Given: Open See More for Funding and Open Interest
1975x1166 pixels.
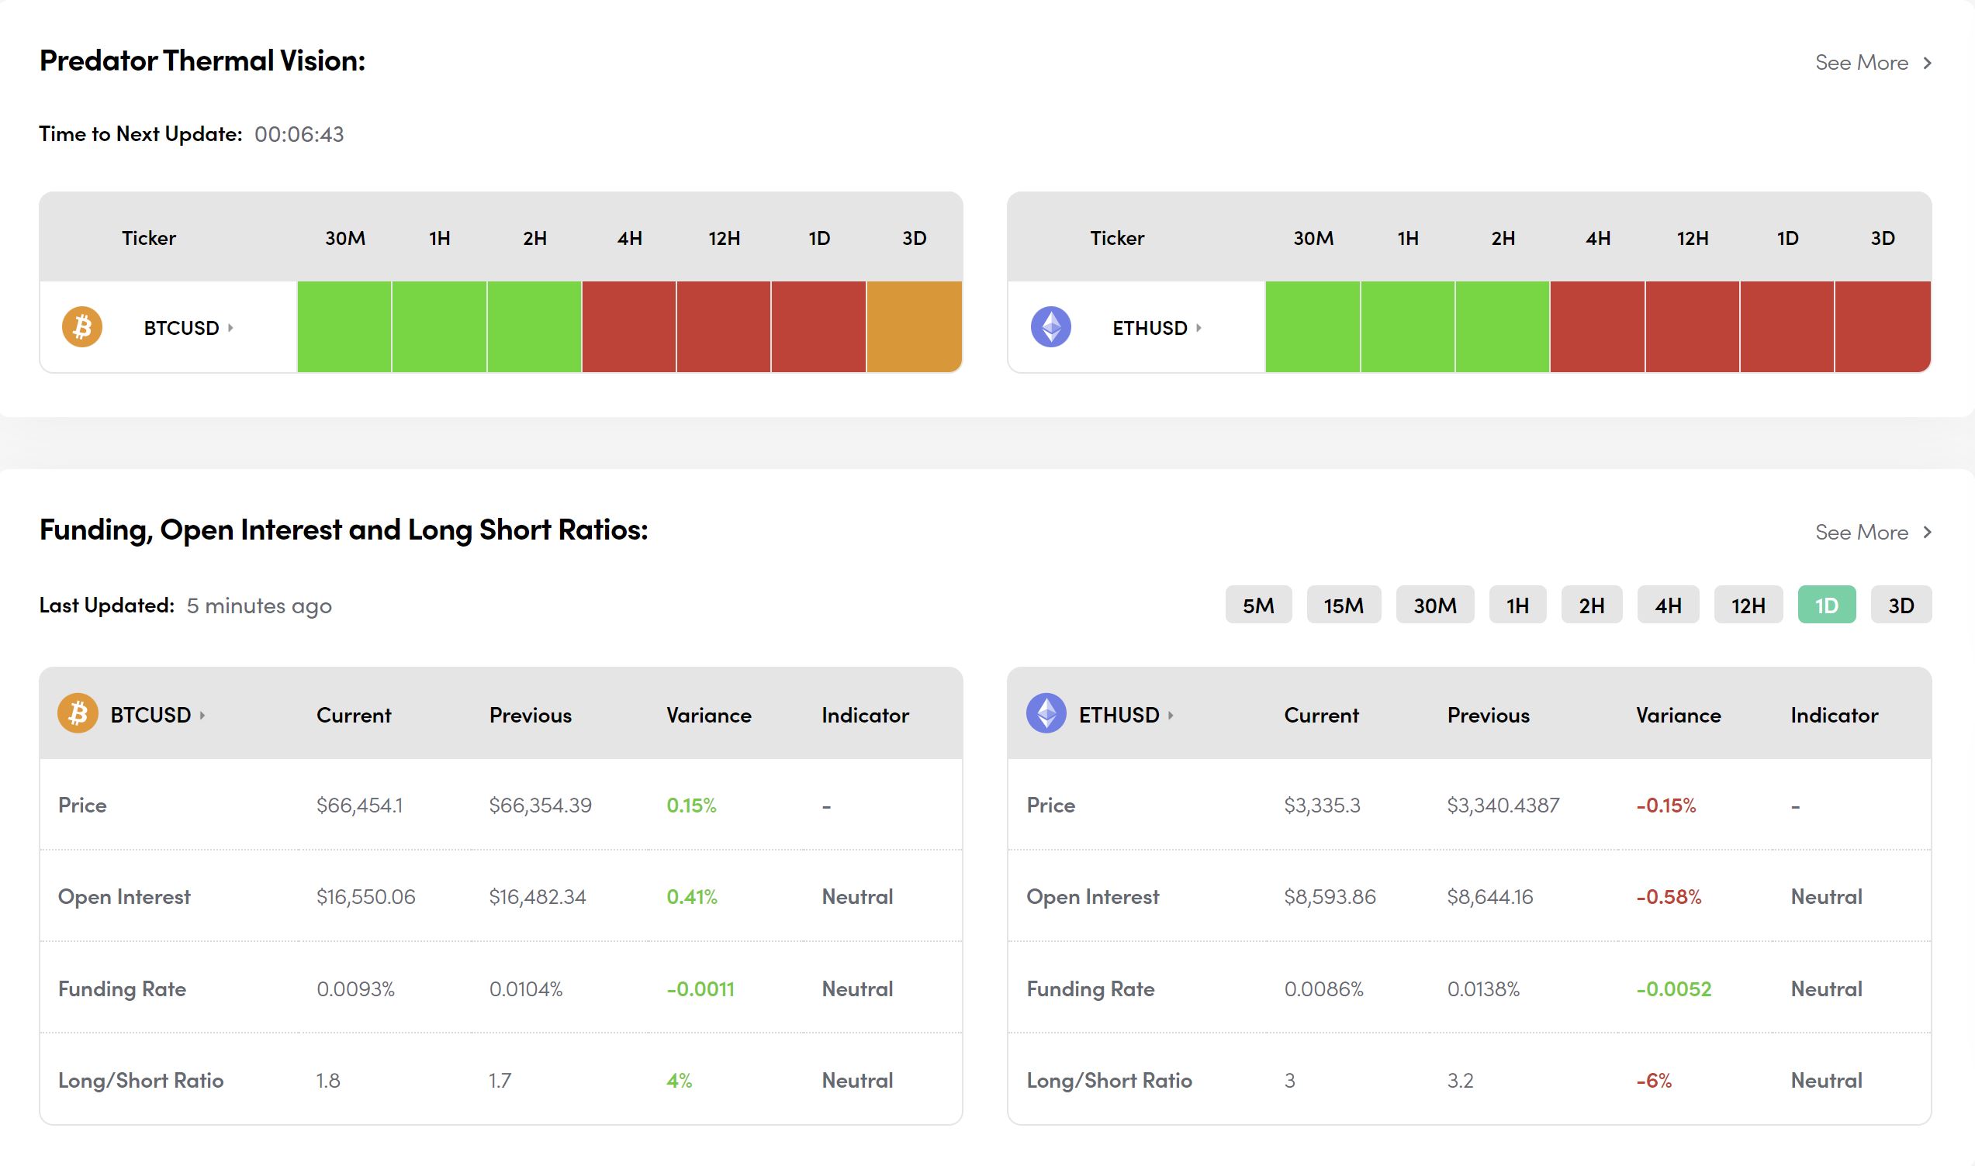Looking at the screenshot, I should click(x=1873, y=533).
